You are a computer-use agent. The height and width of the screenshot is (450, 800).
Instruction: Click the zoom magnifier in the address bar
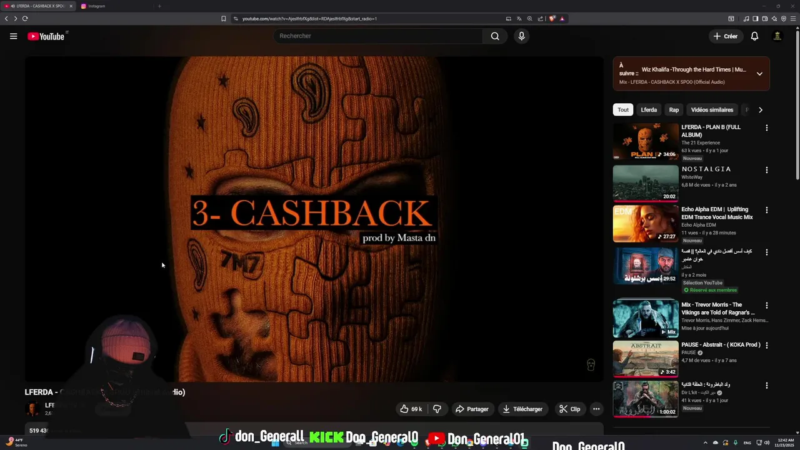pyautogui.click(x=530, y=19)
